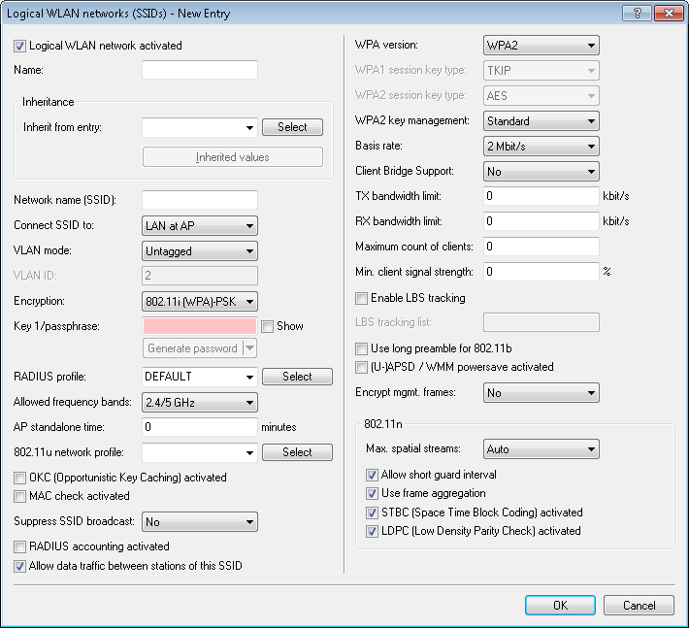Click the Network name (SSID) field
Image resolution: width=689 pixels, height=628 pixels.
(199, 200)
